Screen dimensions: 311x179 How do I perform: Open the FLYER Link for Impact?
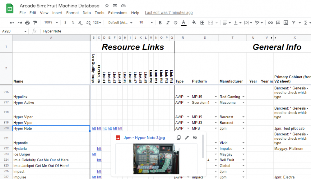(99, 172)
